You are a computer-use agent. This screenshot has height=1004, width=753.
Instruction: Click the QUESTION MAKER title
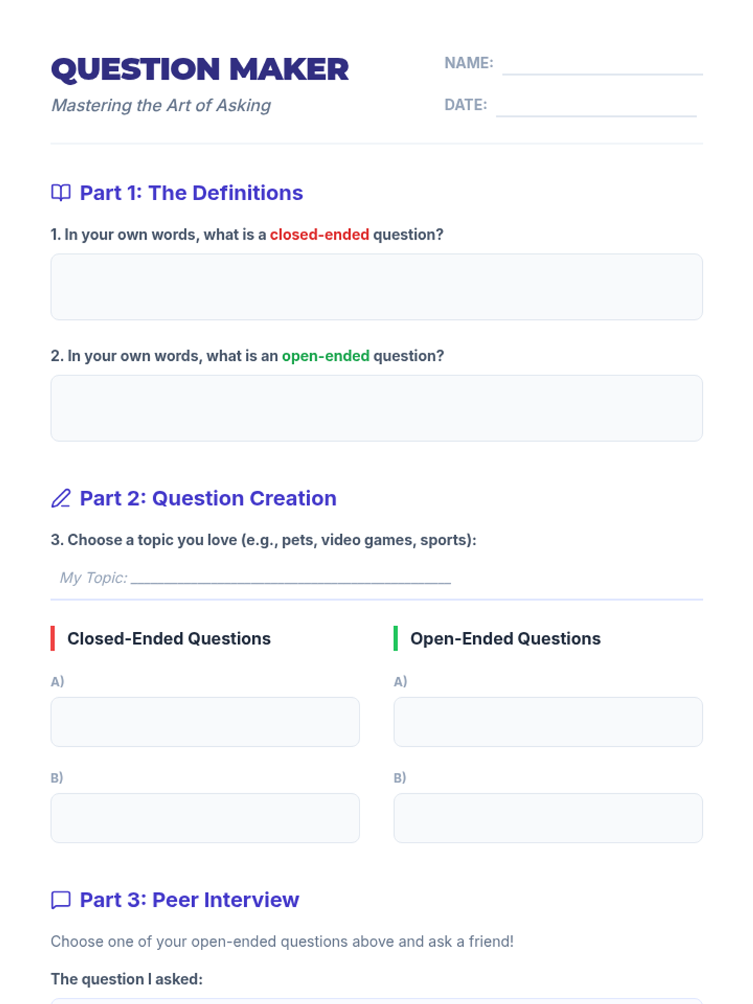tap(200, 69)
